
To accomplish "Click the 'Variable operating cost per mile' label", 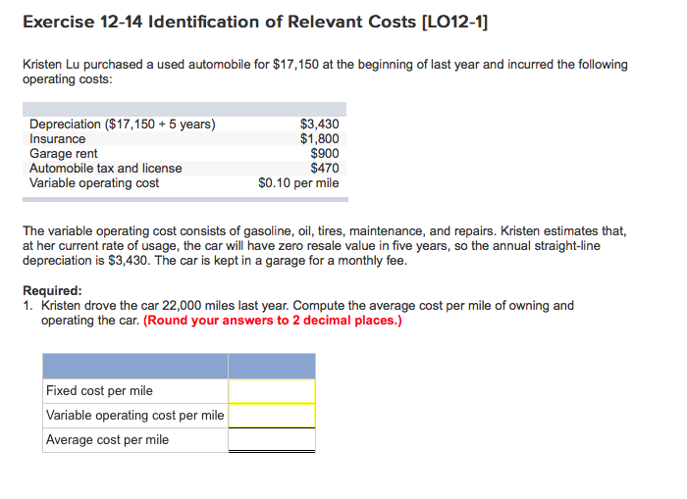I will tap(135, 415).
